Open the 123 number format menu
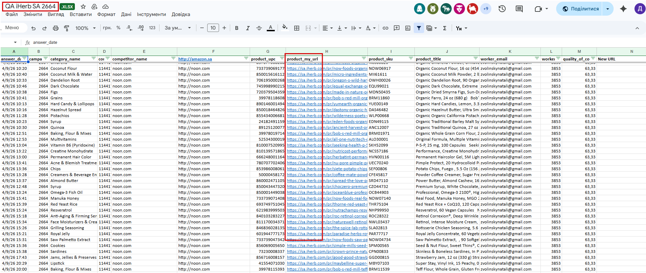 pos(152,28)
